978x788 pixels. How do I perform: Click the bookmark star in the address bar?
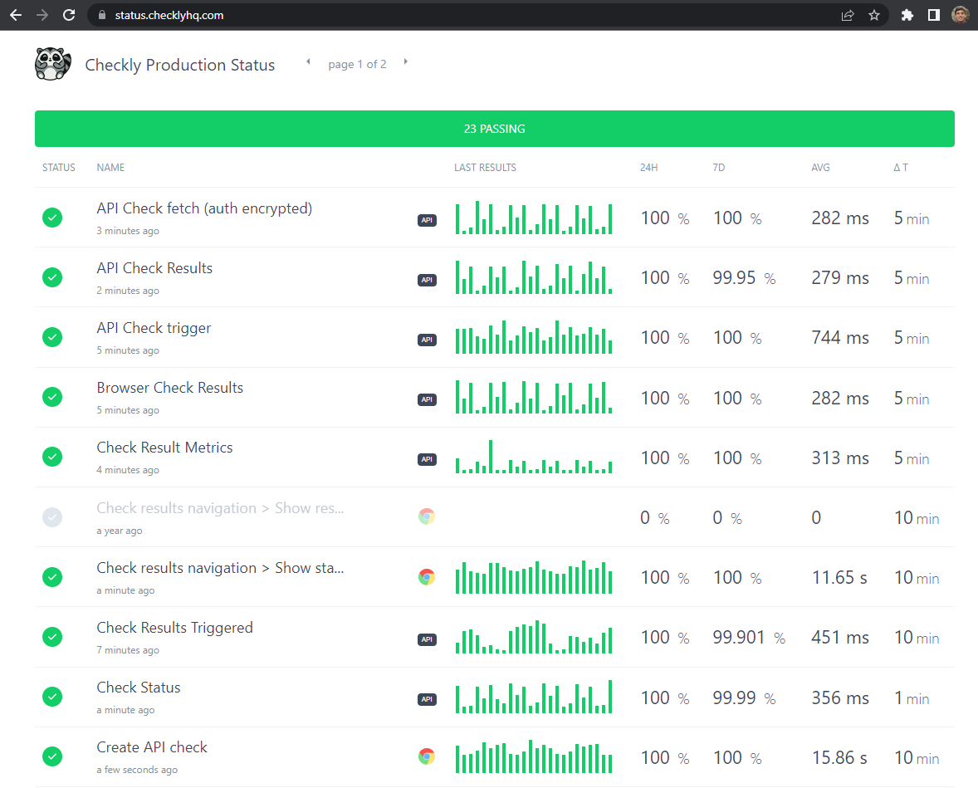tap(873, 14)
